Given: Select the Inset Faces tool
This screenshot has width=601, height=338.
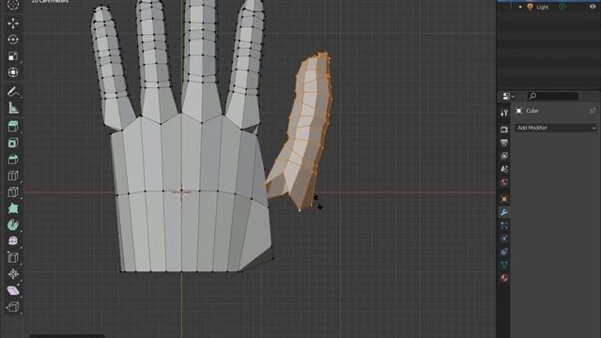Looking at the screenshot, I should tap(13, 143).
